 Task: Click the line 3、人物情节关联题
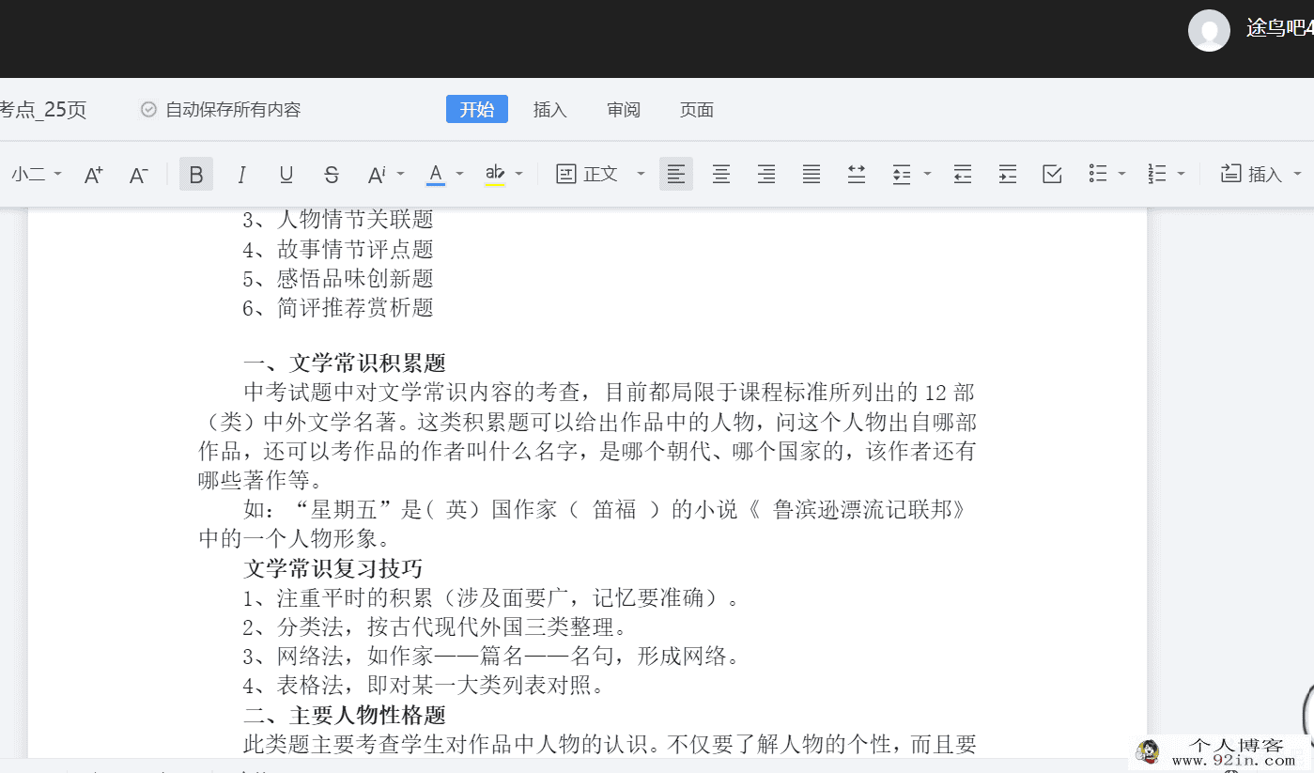[338, 220]
